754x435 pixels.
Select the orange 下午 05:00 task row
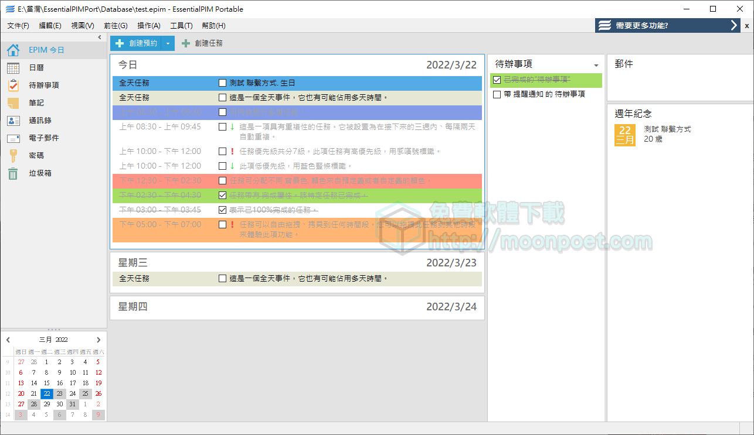click(352, 230)
